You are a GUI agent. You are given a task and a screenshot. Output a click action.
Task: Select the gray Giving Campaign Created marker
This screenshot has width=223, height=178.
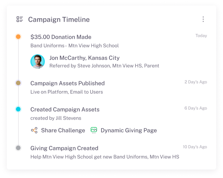coord(18,148)
